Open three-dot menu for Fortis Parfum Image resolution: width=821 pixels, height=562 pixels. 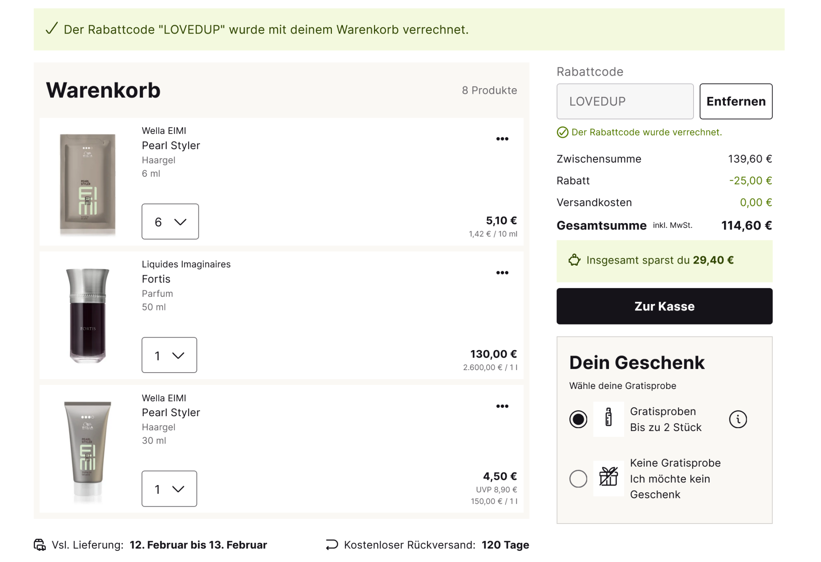tap(502, 273)
